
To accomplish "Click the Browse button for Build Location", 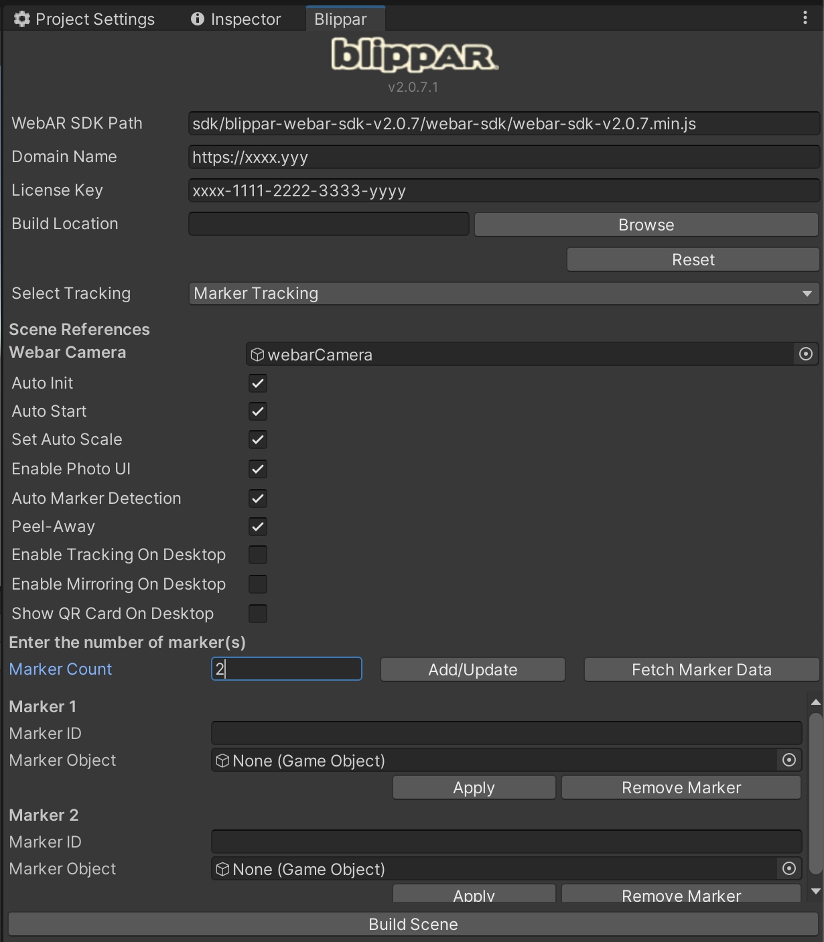I will click(646, 224).
